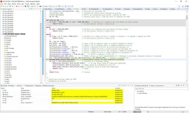The width and height of the screenshot is (189, 113).
Task: Open the File menu
Action: point(2,4)
